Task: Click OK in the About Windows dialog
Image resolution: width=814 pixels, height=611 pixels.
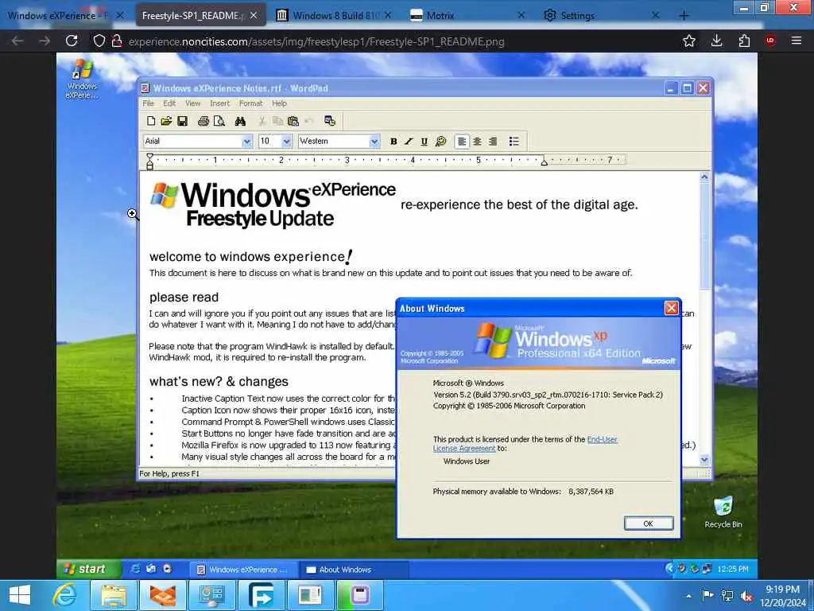Action: pos(649,523)
